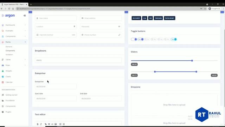Click the Charts sidebar icon

[x=3, y=77]
